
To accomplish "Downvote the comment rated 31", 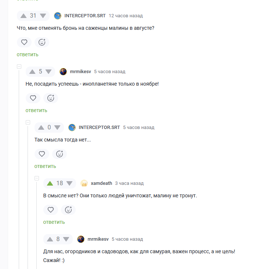I will [x=43, y=16].
